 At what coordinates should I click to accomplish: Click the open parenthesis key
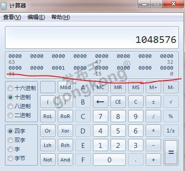pos(48,102)
